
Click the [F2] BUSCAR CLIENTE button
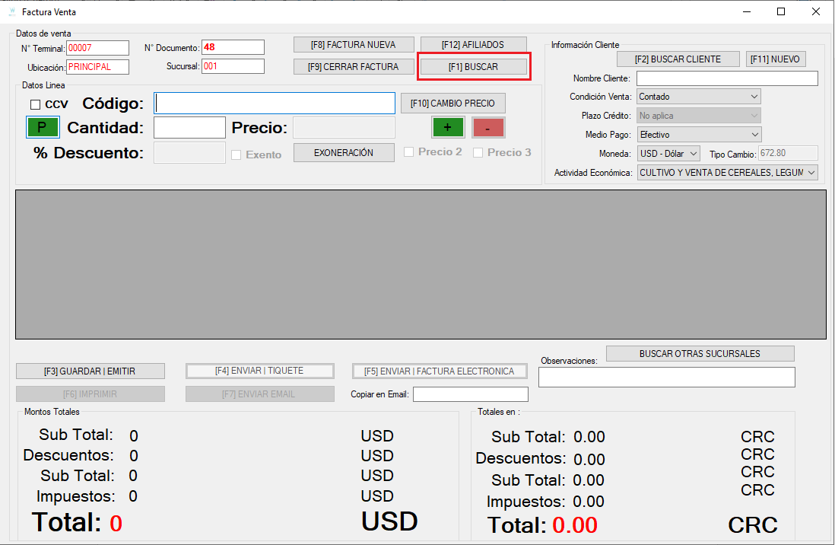[678, 59]
